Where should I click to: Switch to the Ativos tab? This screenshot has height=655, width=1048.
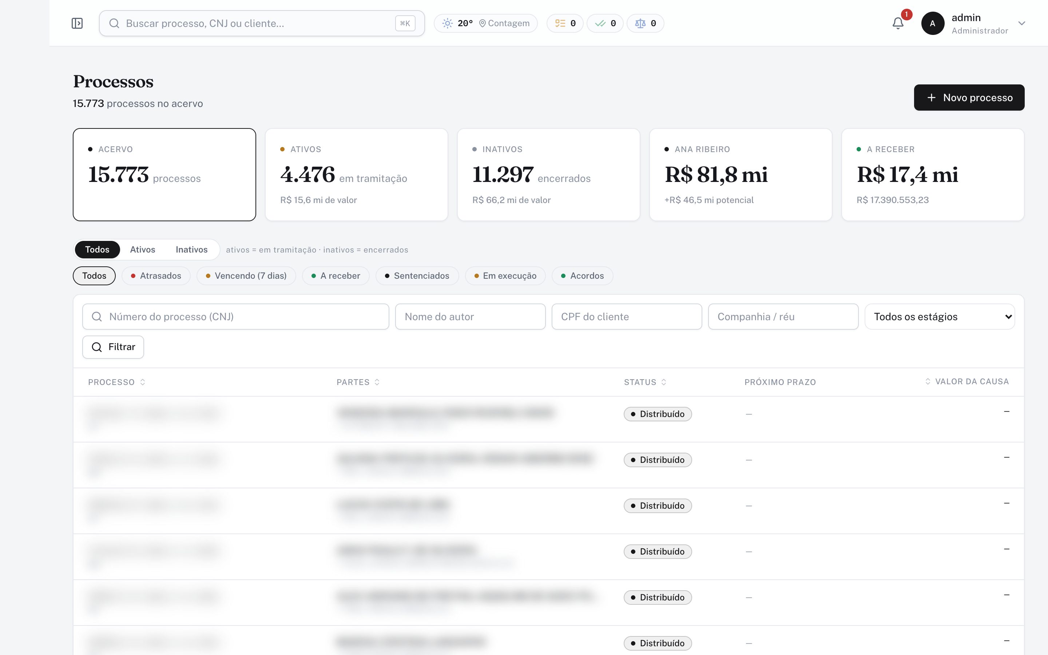(x=143, y=250)
